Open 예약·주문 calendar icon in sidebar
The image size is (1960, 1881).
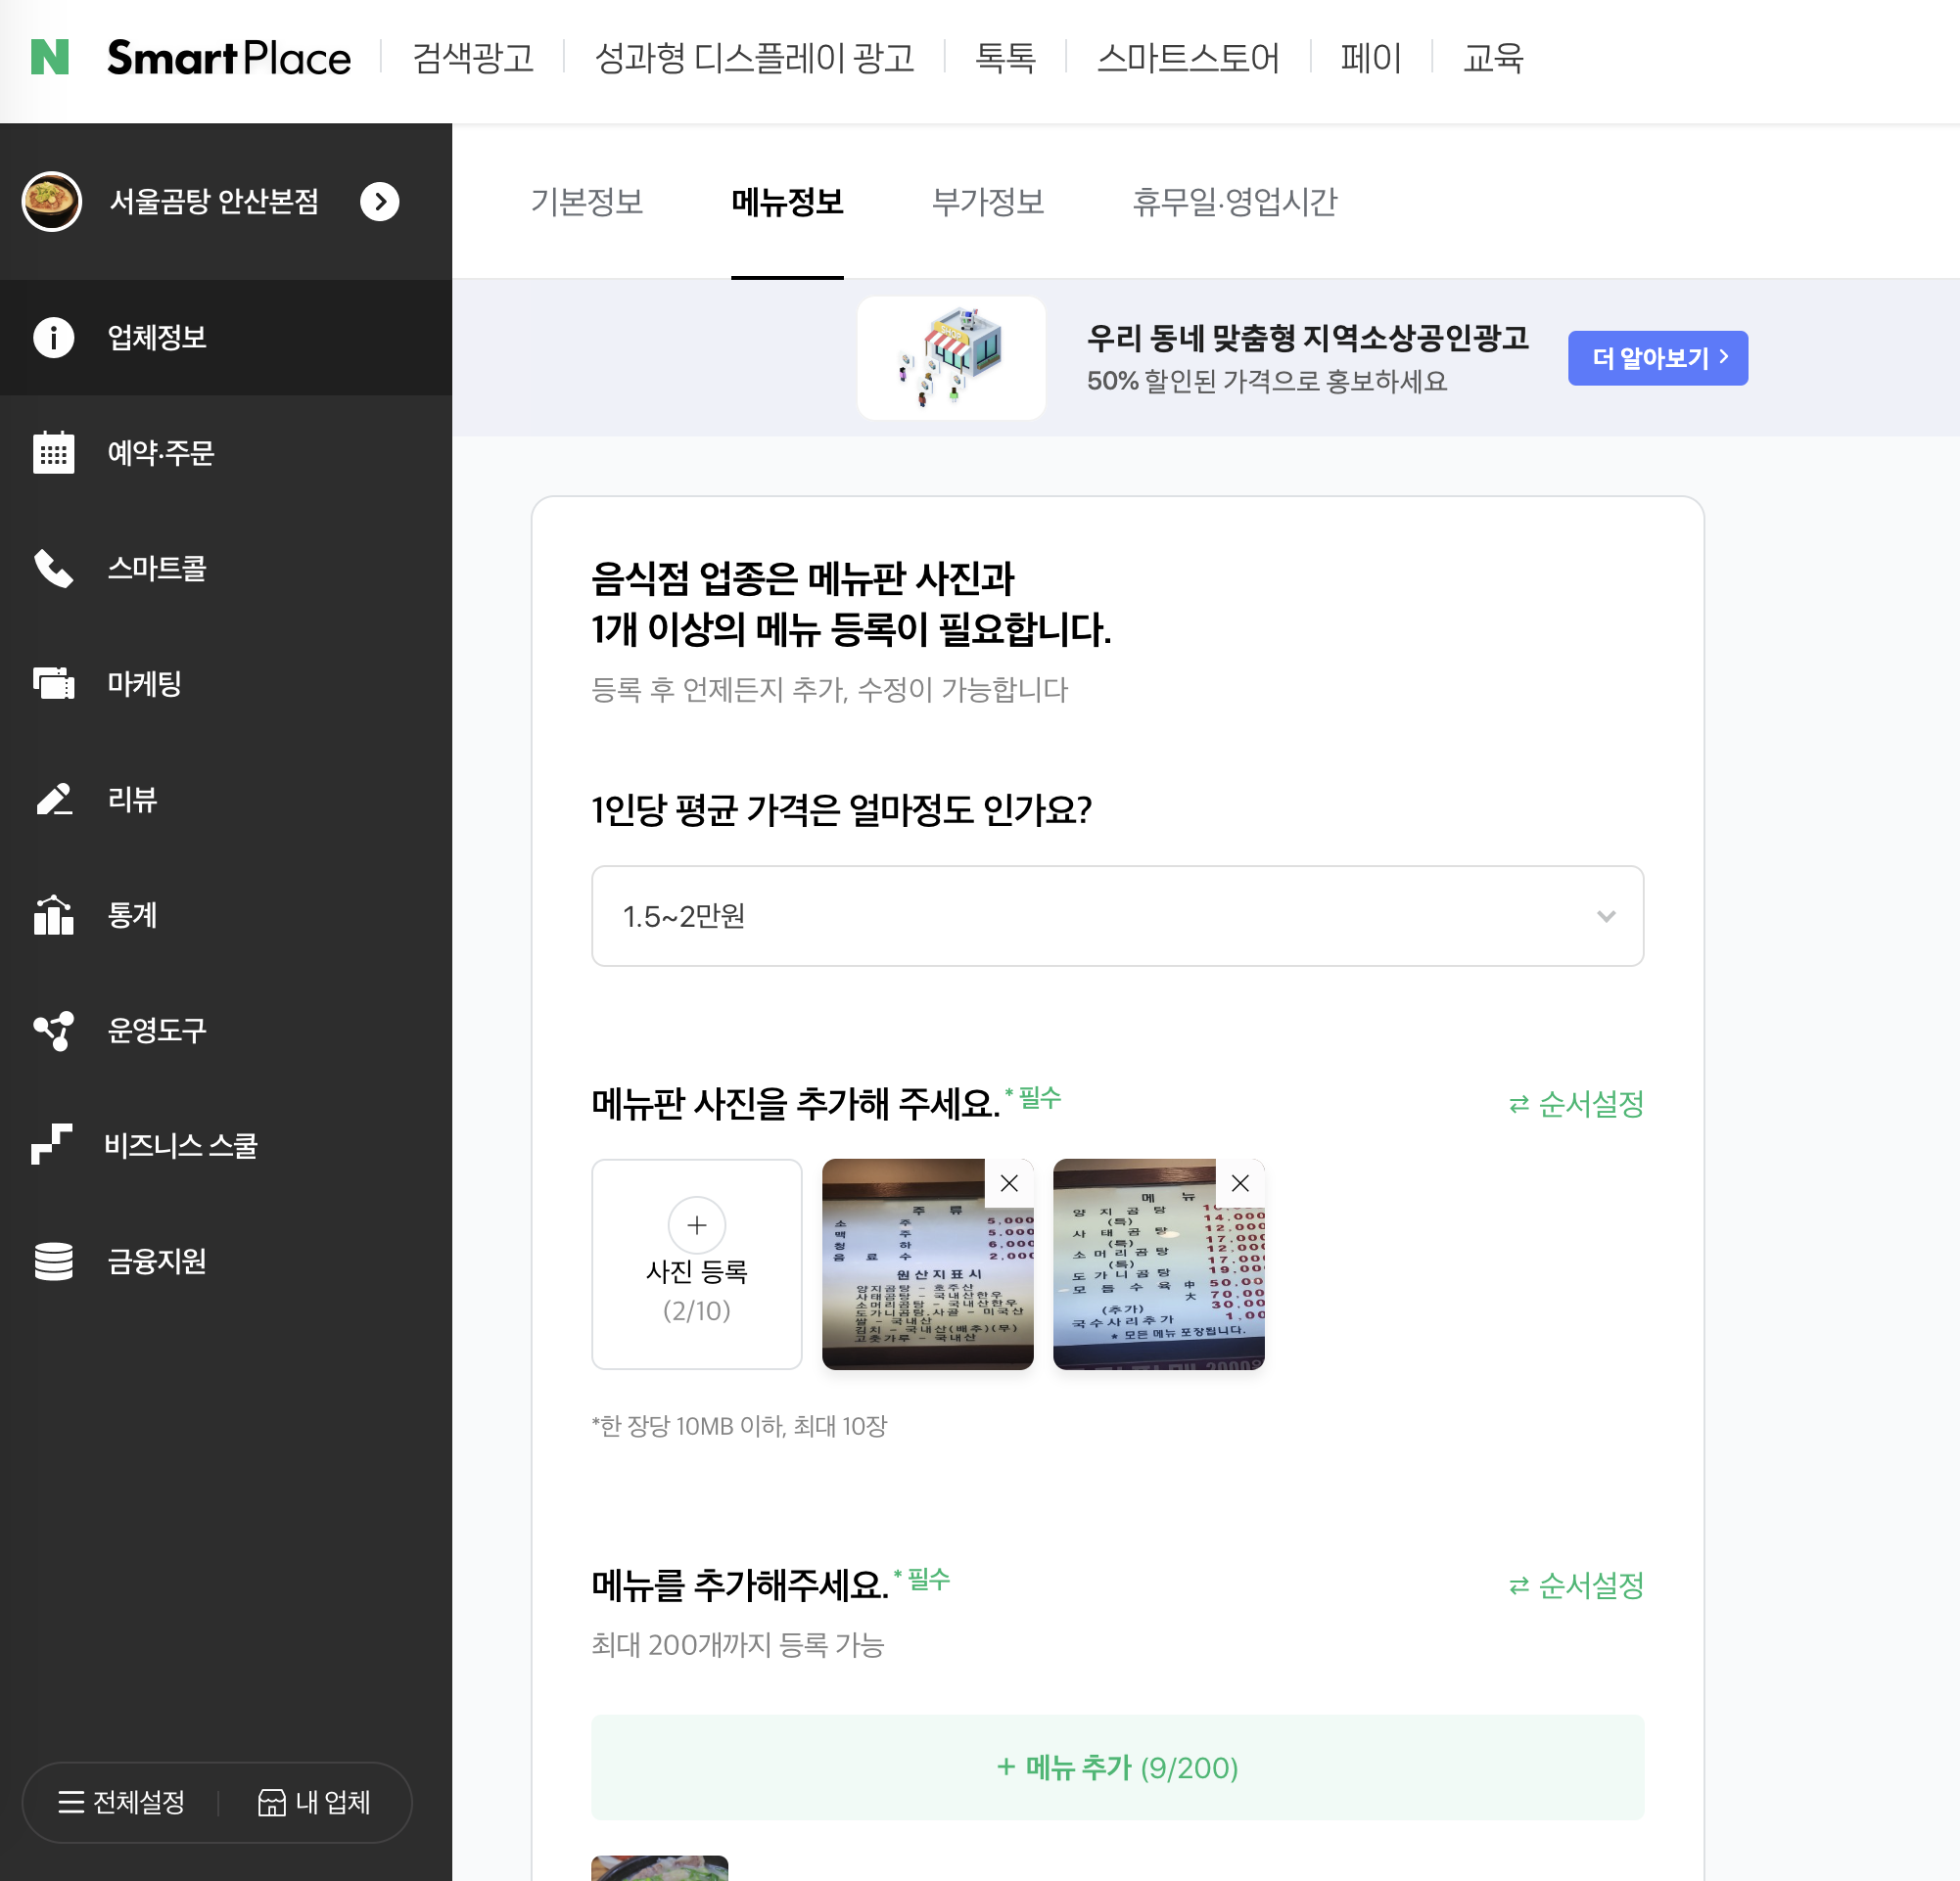[x=53, y=453]
